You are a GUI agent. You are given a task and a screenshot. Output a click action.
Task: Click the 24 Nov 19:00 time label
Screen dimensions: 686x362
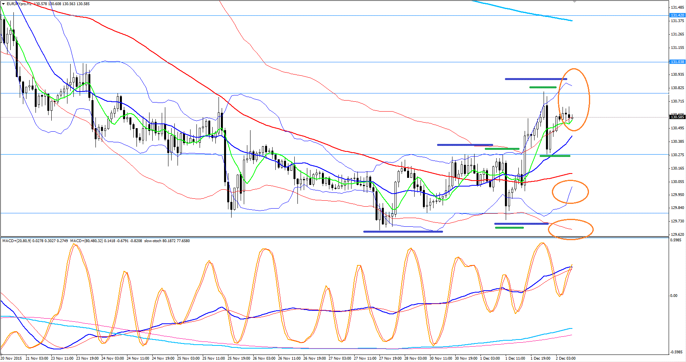163,358
